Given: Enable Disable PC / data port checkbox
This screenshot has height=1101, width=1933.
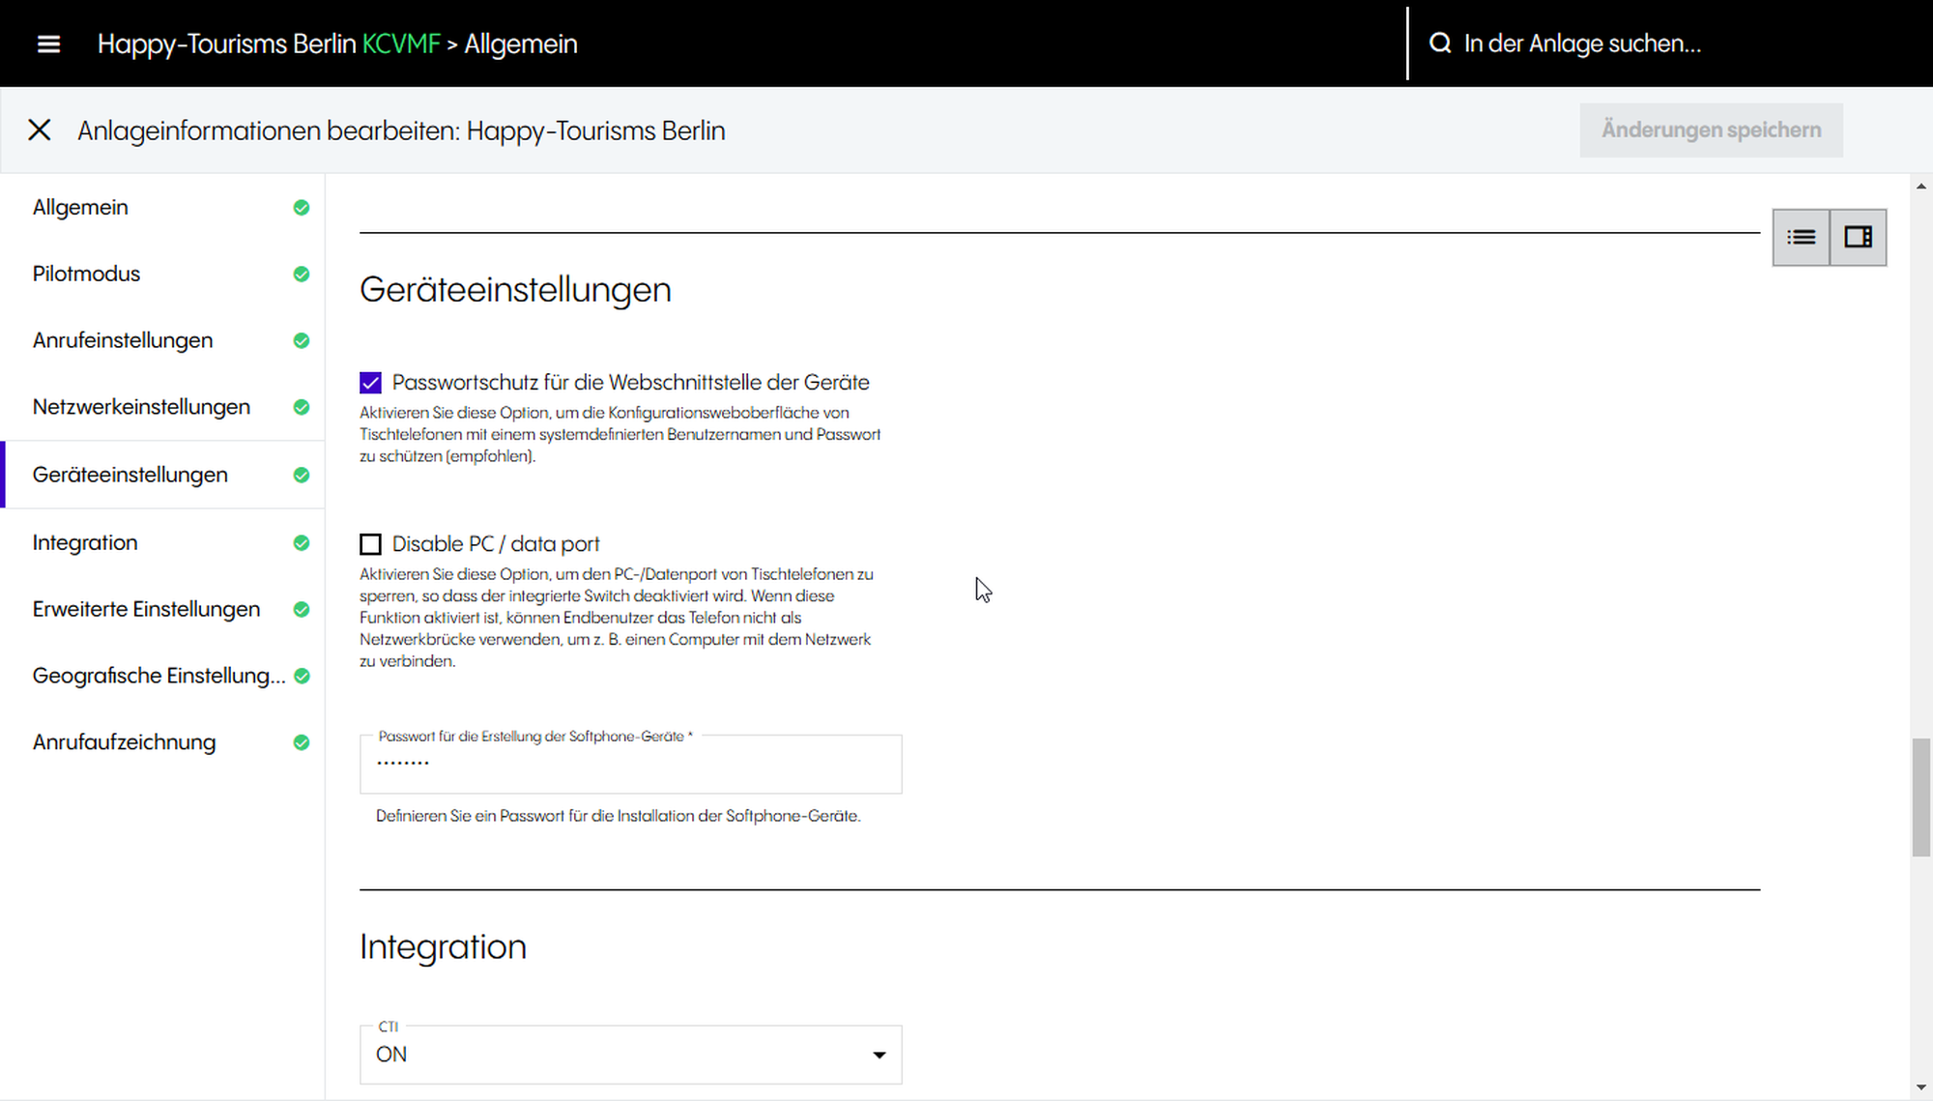Looking at the screenshot, I should 370,544.
